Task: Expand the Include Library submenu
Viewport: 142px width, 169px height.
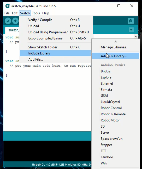Action: click(x=56, y=53)
